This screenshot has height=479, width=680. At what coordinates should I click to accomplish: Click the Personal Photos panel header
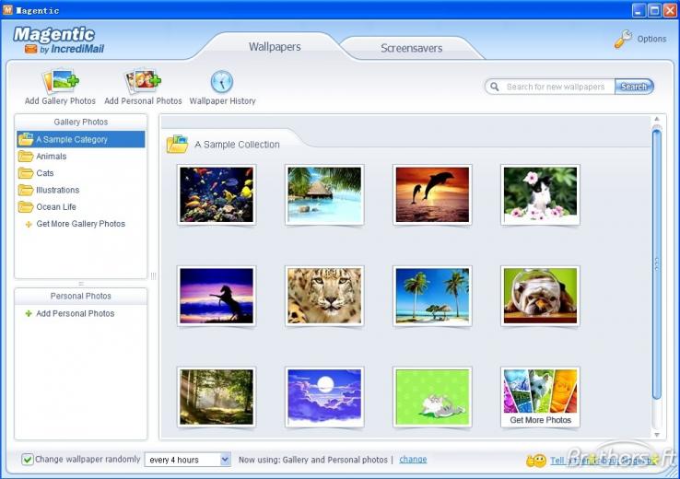click(x=81, y=296)
